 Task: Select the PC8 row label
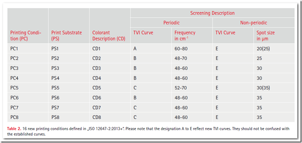pyautogui.click(x=14, y=117)
